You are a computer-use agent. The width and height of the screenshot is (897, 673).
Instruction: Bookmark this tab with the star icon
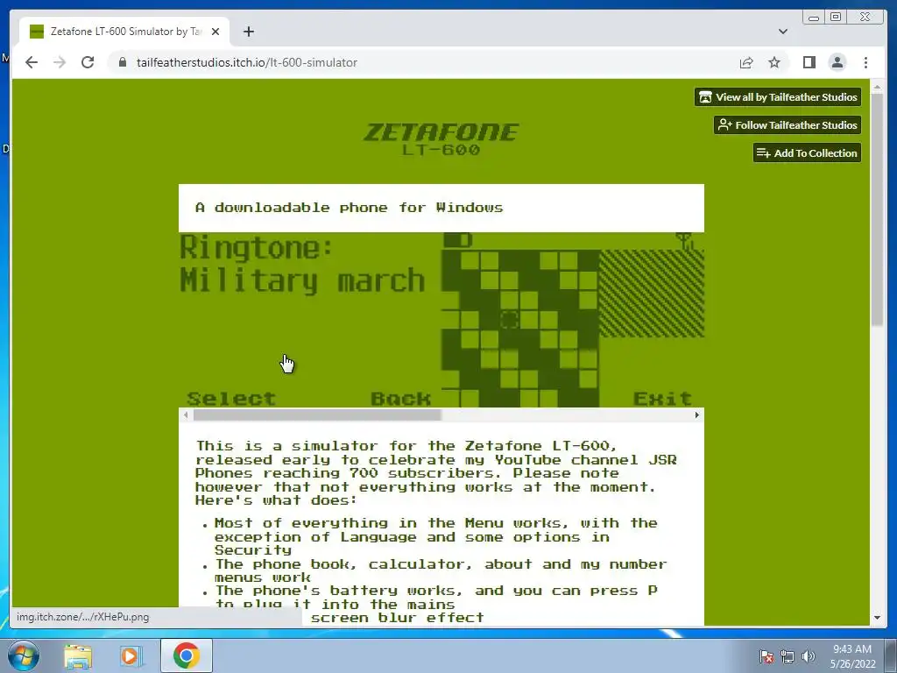[x=774, y=62]
